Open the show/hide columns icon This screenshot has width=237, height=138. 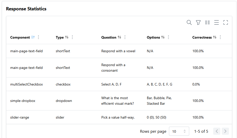[x=207, y=22]
